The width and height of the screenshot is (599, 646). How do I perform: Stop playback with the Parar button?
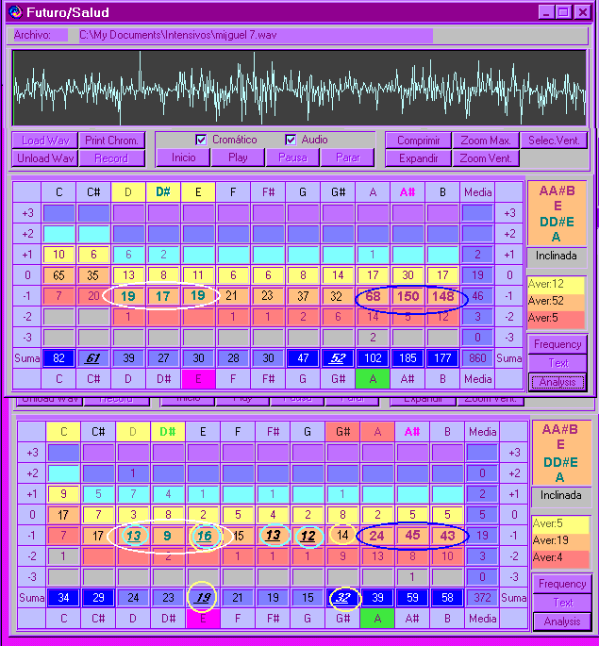point(347,157)
